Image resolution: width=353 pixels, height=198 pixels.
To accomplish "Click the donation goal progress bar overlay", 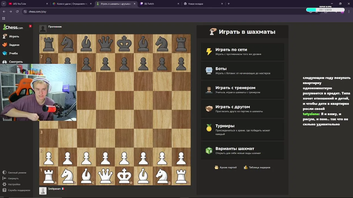I will click(325, 10).
